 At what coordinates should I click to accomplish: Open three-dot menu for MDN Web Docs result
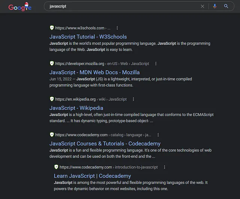click(x=156, y=64)
